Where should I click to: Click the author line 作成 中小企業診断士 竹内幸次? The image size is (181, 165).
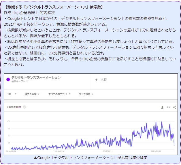point(29,13)
